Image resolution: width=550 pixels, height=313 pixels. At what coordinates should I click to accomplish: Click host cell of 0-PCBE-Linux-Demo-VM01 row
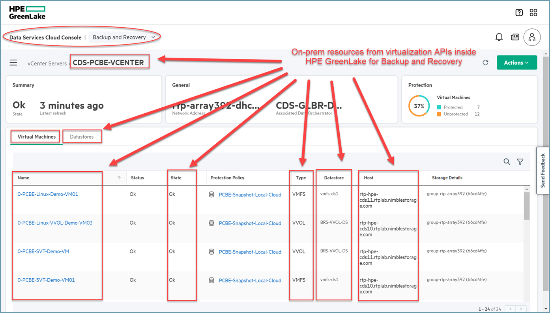tap(388, 200)
